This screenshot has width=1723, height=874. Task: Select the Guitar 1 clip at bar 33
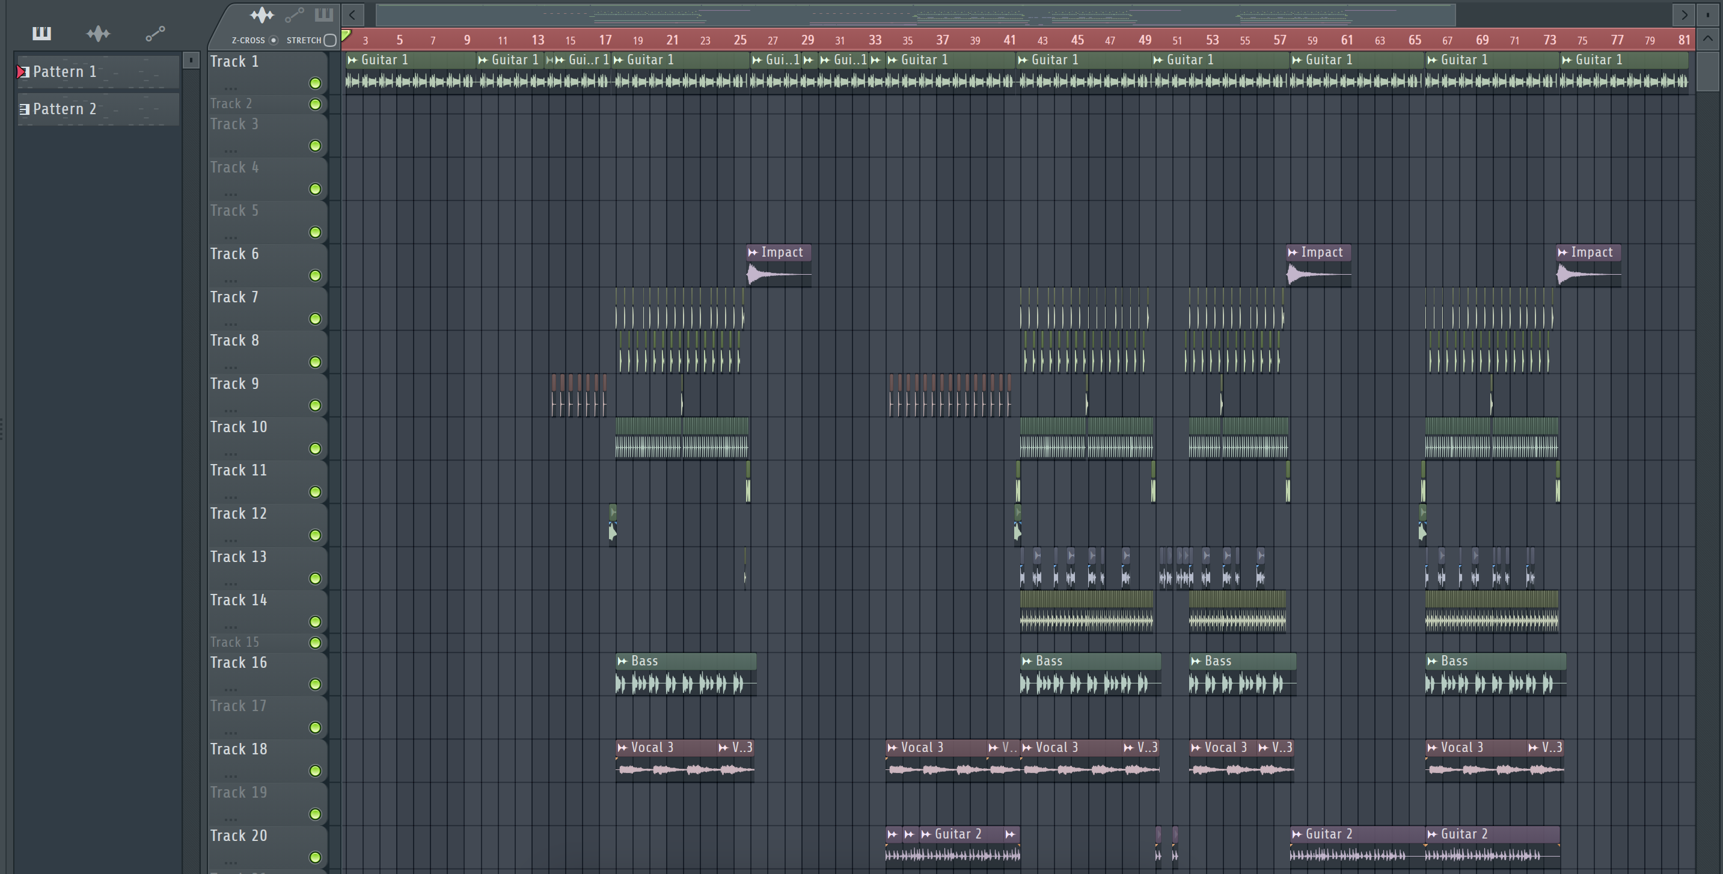[951, 73]
